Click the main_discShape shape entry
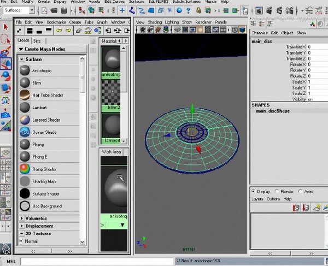Screen dimensions: 328x266 tap(273, 111)
